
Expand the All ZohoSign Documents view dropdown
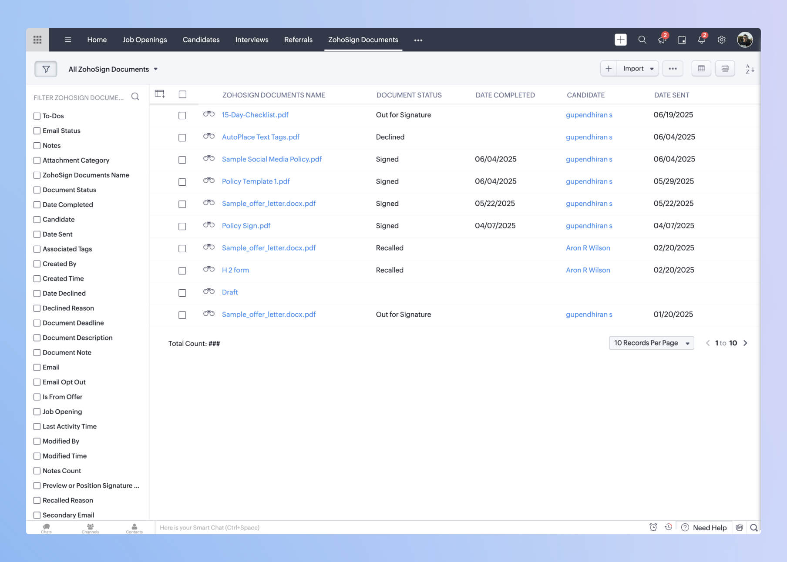coord(113,69)
